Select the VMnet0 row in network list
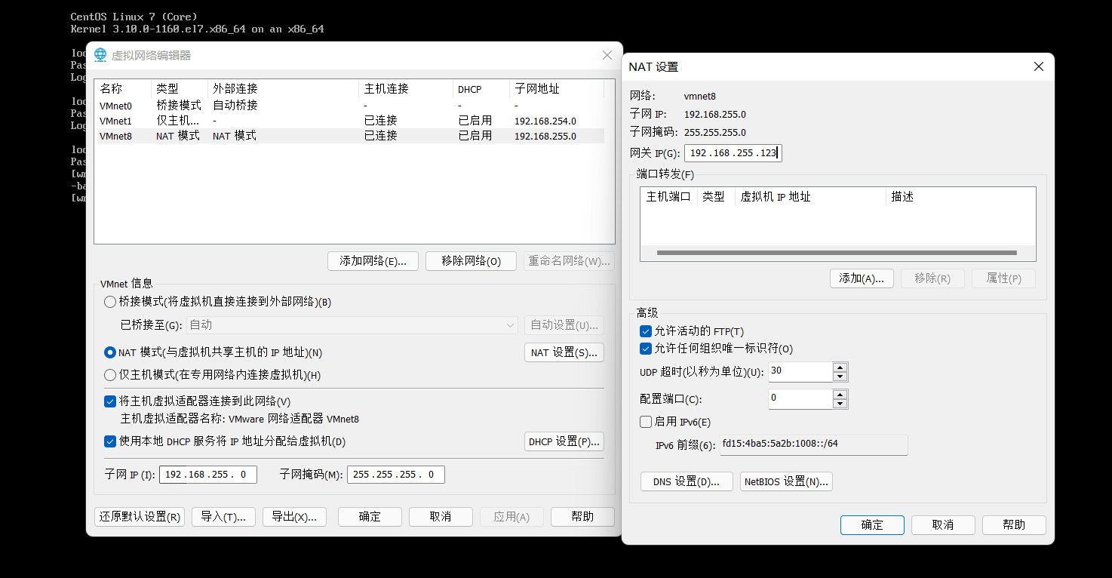The height and width of the screenshot is (578, 1112). coord(349,106)
